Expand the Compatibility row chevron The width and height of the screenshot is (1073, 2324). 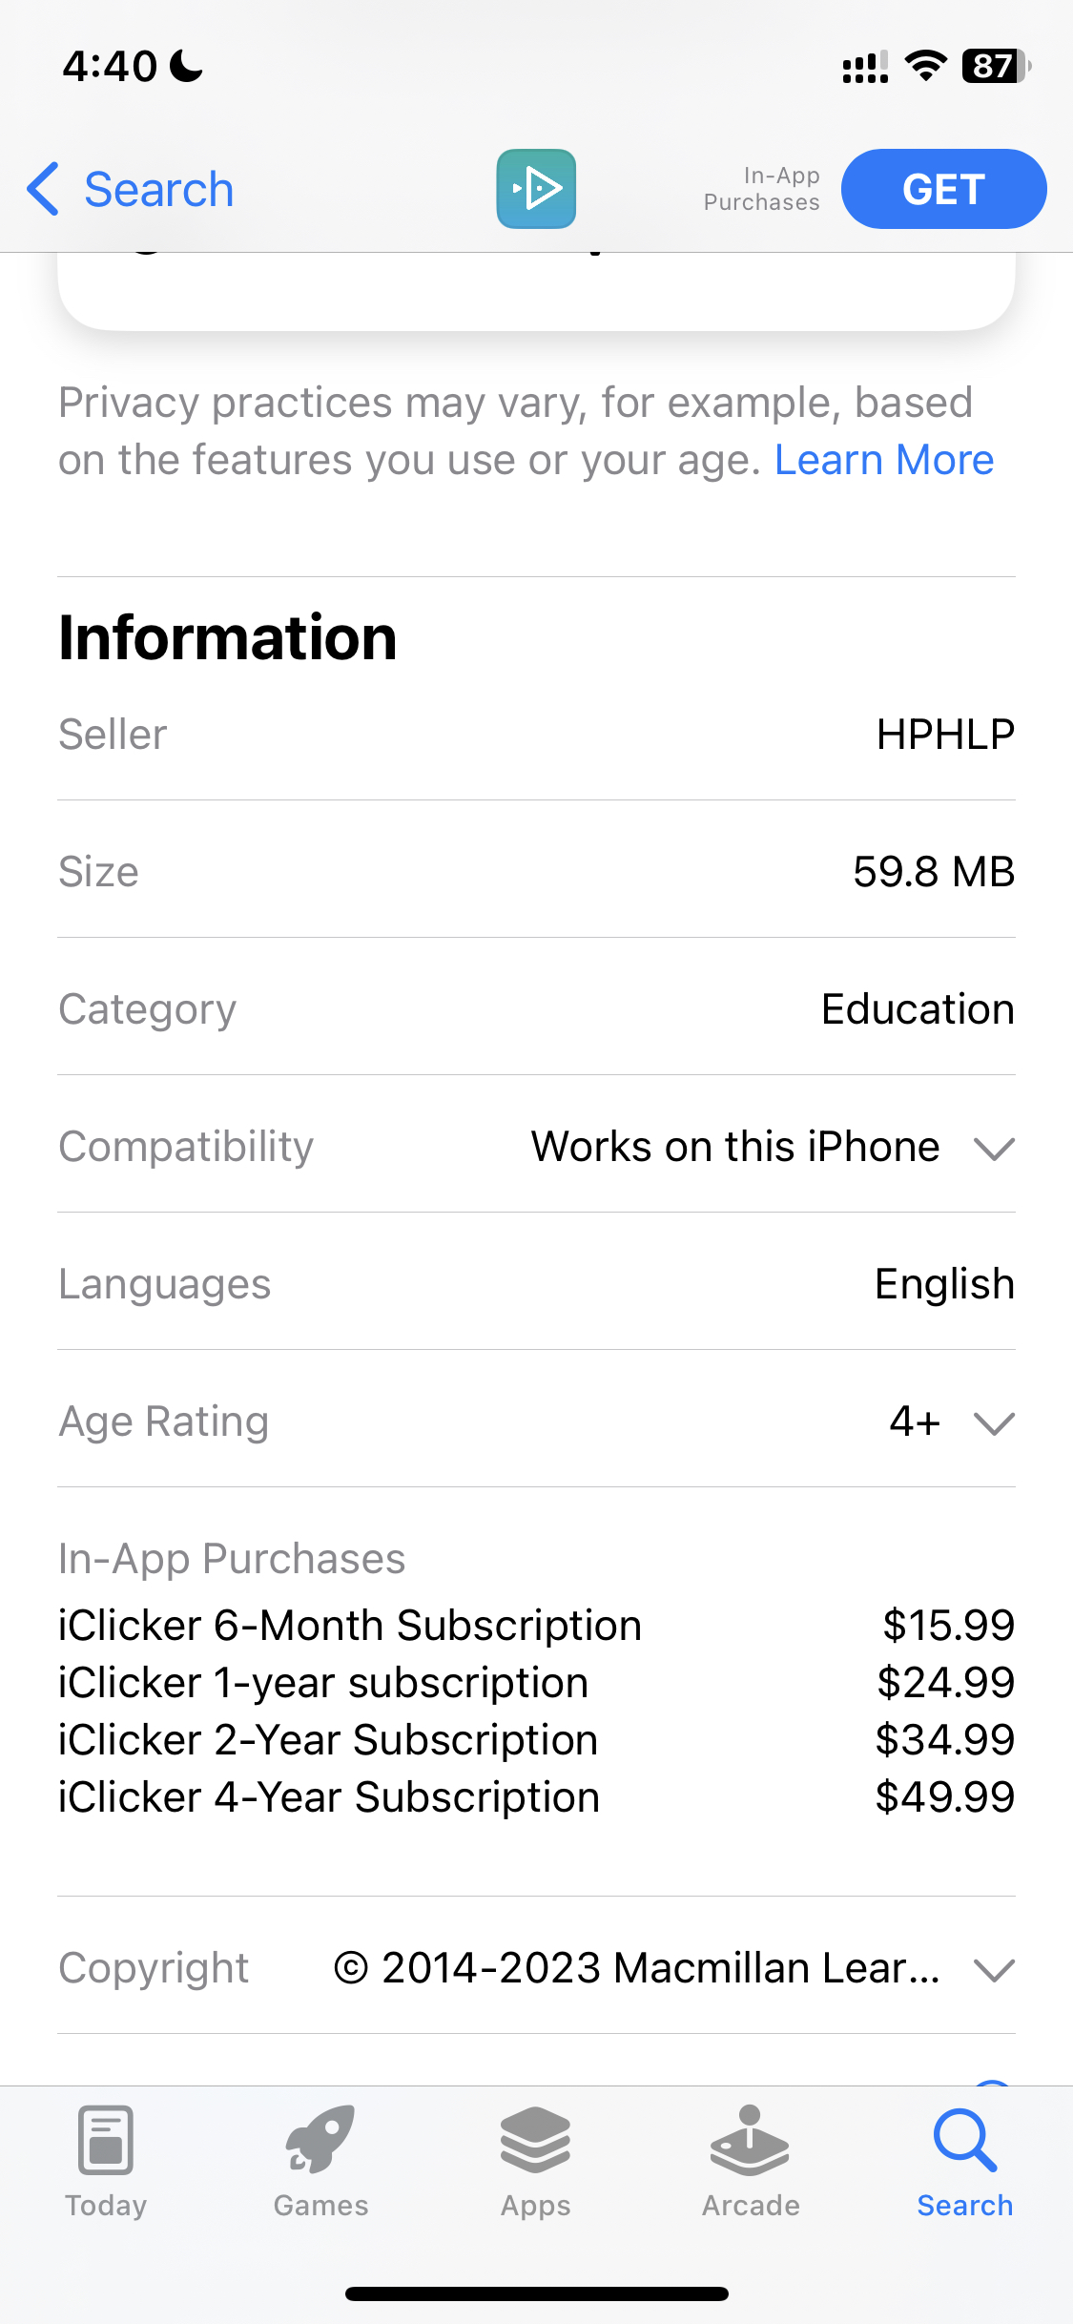(x=994, y=1148)
